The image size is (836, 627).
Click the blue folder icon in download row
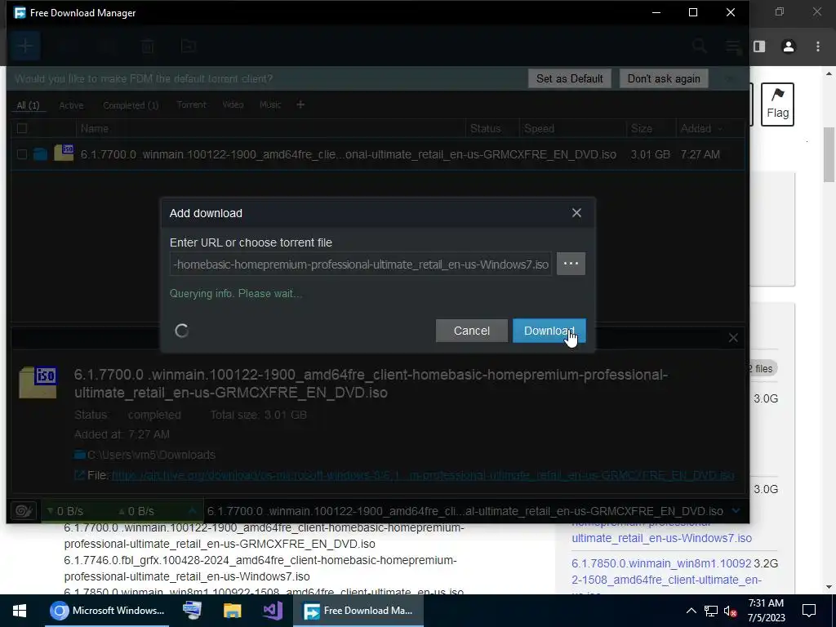[41, 154]
